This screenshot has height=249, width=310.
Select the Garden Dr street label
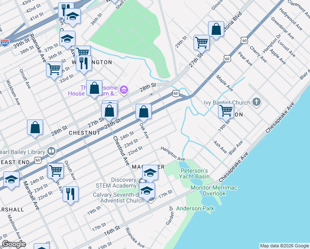click(x=170, y=215)
